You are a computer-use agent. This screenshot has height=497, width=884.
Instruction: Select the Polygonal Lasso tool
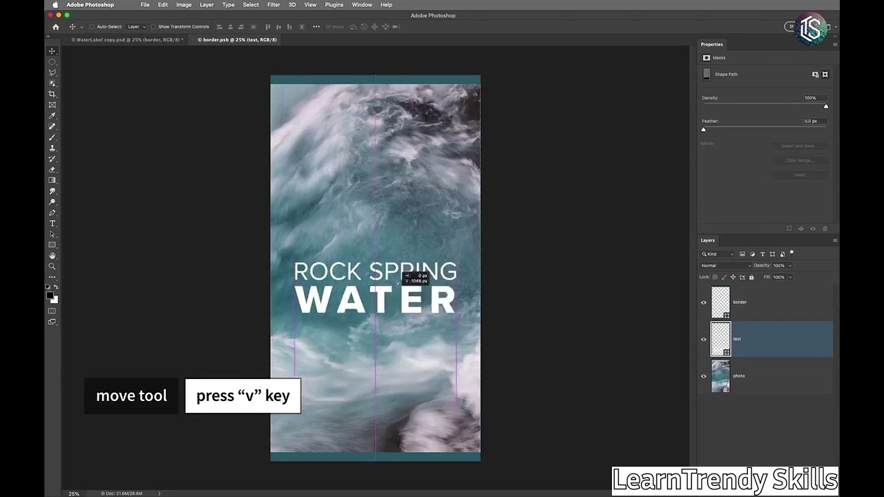point(52,72)
